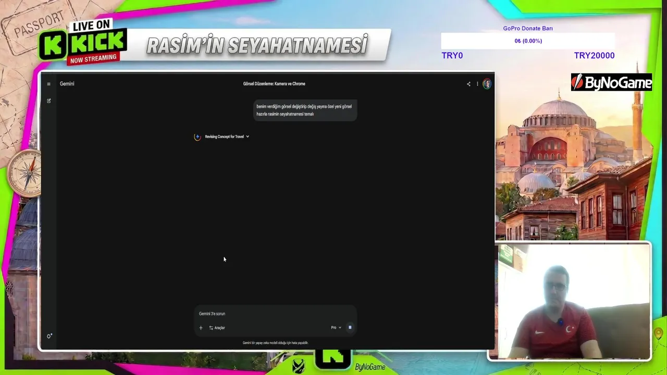Open the Gemini settings gear icon
The height and width of the screenshot is (375, 667).
click(49, 336)
